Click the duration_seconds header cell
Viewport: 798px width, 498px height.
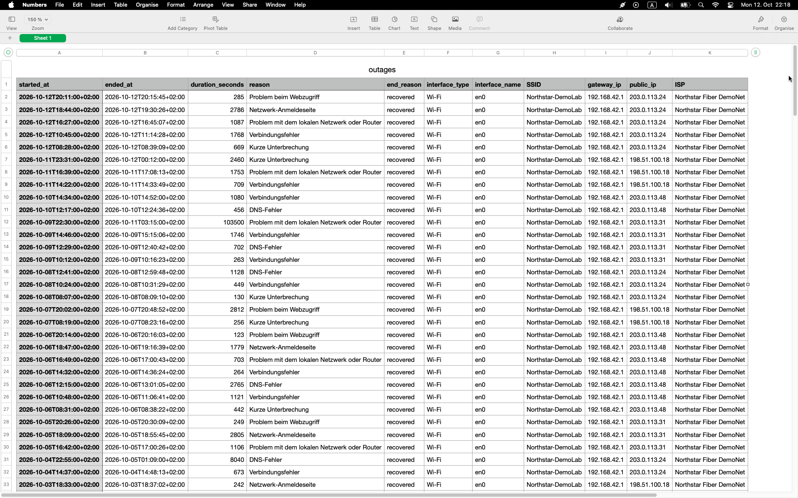pyautogui.click(x=217, y=85)
